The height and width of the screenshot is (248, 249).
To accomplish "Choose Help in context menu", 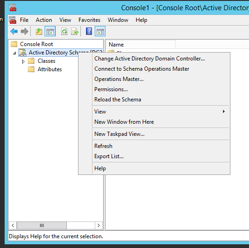I will [x=154, y=168].
